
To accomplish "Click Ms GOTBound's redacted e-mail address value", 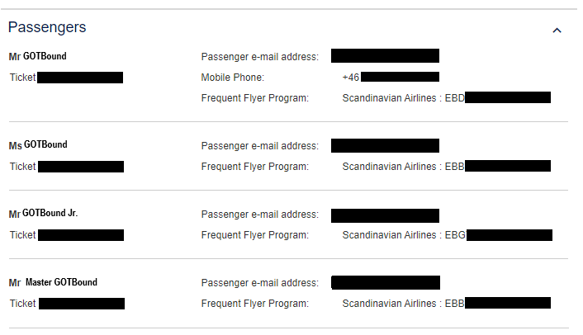I will [x=385, y=146].
